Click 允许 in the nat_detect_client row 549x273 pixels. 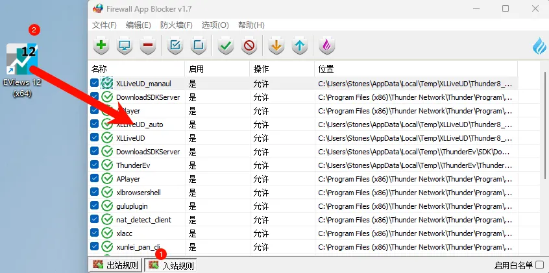tap(261, 220)
